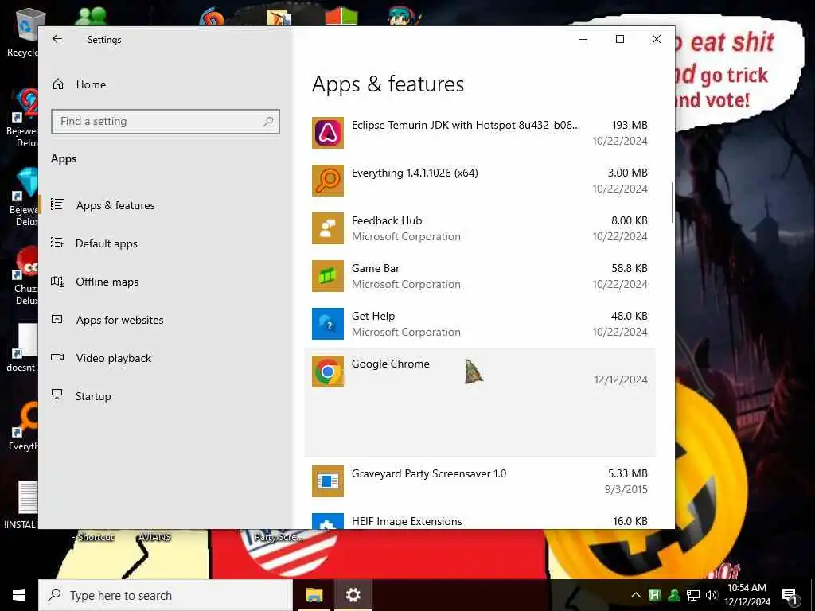
Task: Click the Home house icon
Action: (x=57, y=84)
